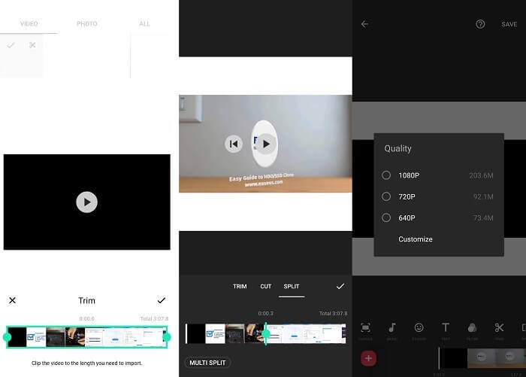Select the SPLIT tab
Viewport: 526px width, 377px height.
point(292,286)
